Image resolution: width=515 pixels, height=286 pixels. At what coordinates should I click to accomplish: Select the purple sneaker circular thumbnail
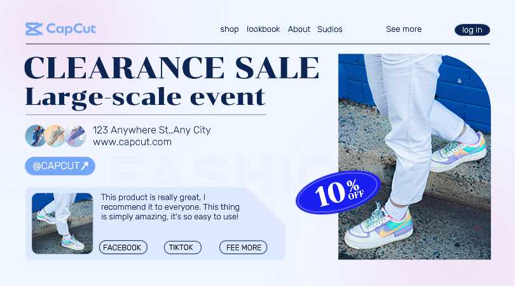76,135
